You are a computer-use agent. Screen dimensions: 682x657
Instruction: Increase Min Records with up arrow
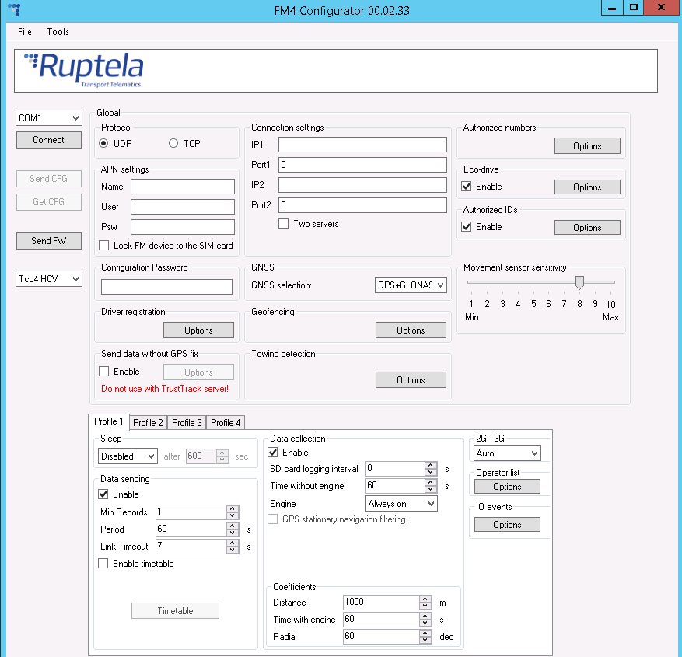click(233, 508)
